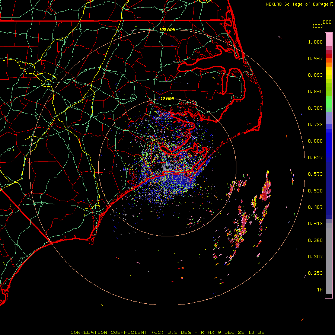Select the gray segment of the color bar

pos(329,259)
